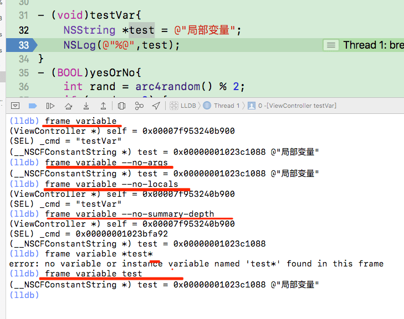This screenshot has width=404, height=319.
Task: Click the Thread 1 breakpoint annotation
Action: 373,45
